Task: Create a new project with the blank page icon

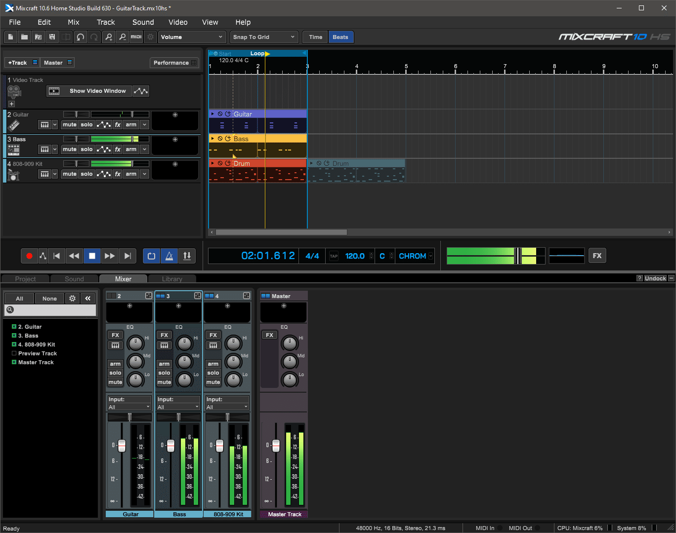Action: tap(10, 37)
